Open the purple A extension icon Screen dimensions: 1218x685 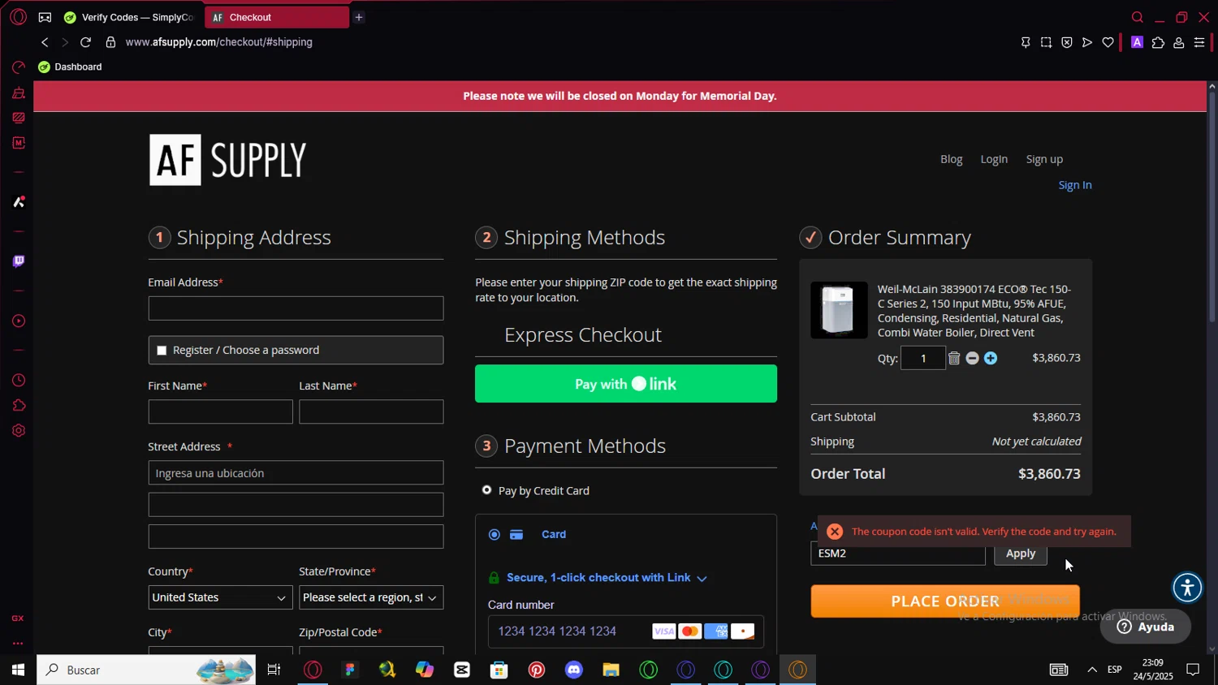(1137, 43)
